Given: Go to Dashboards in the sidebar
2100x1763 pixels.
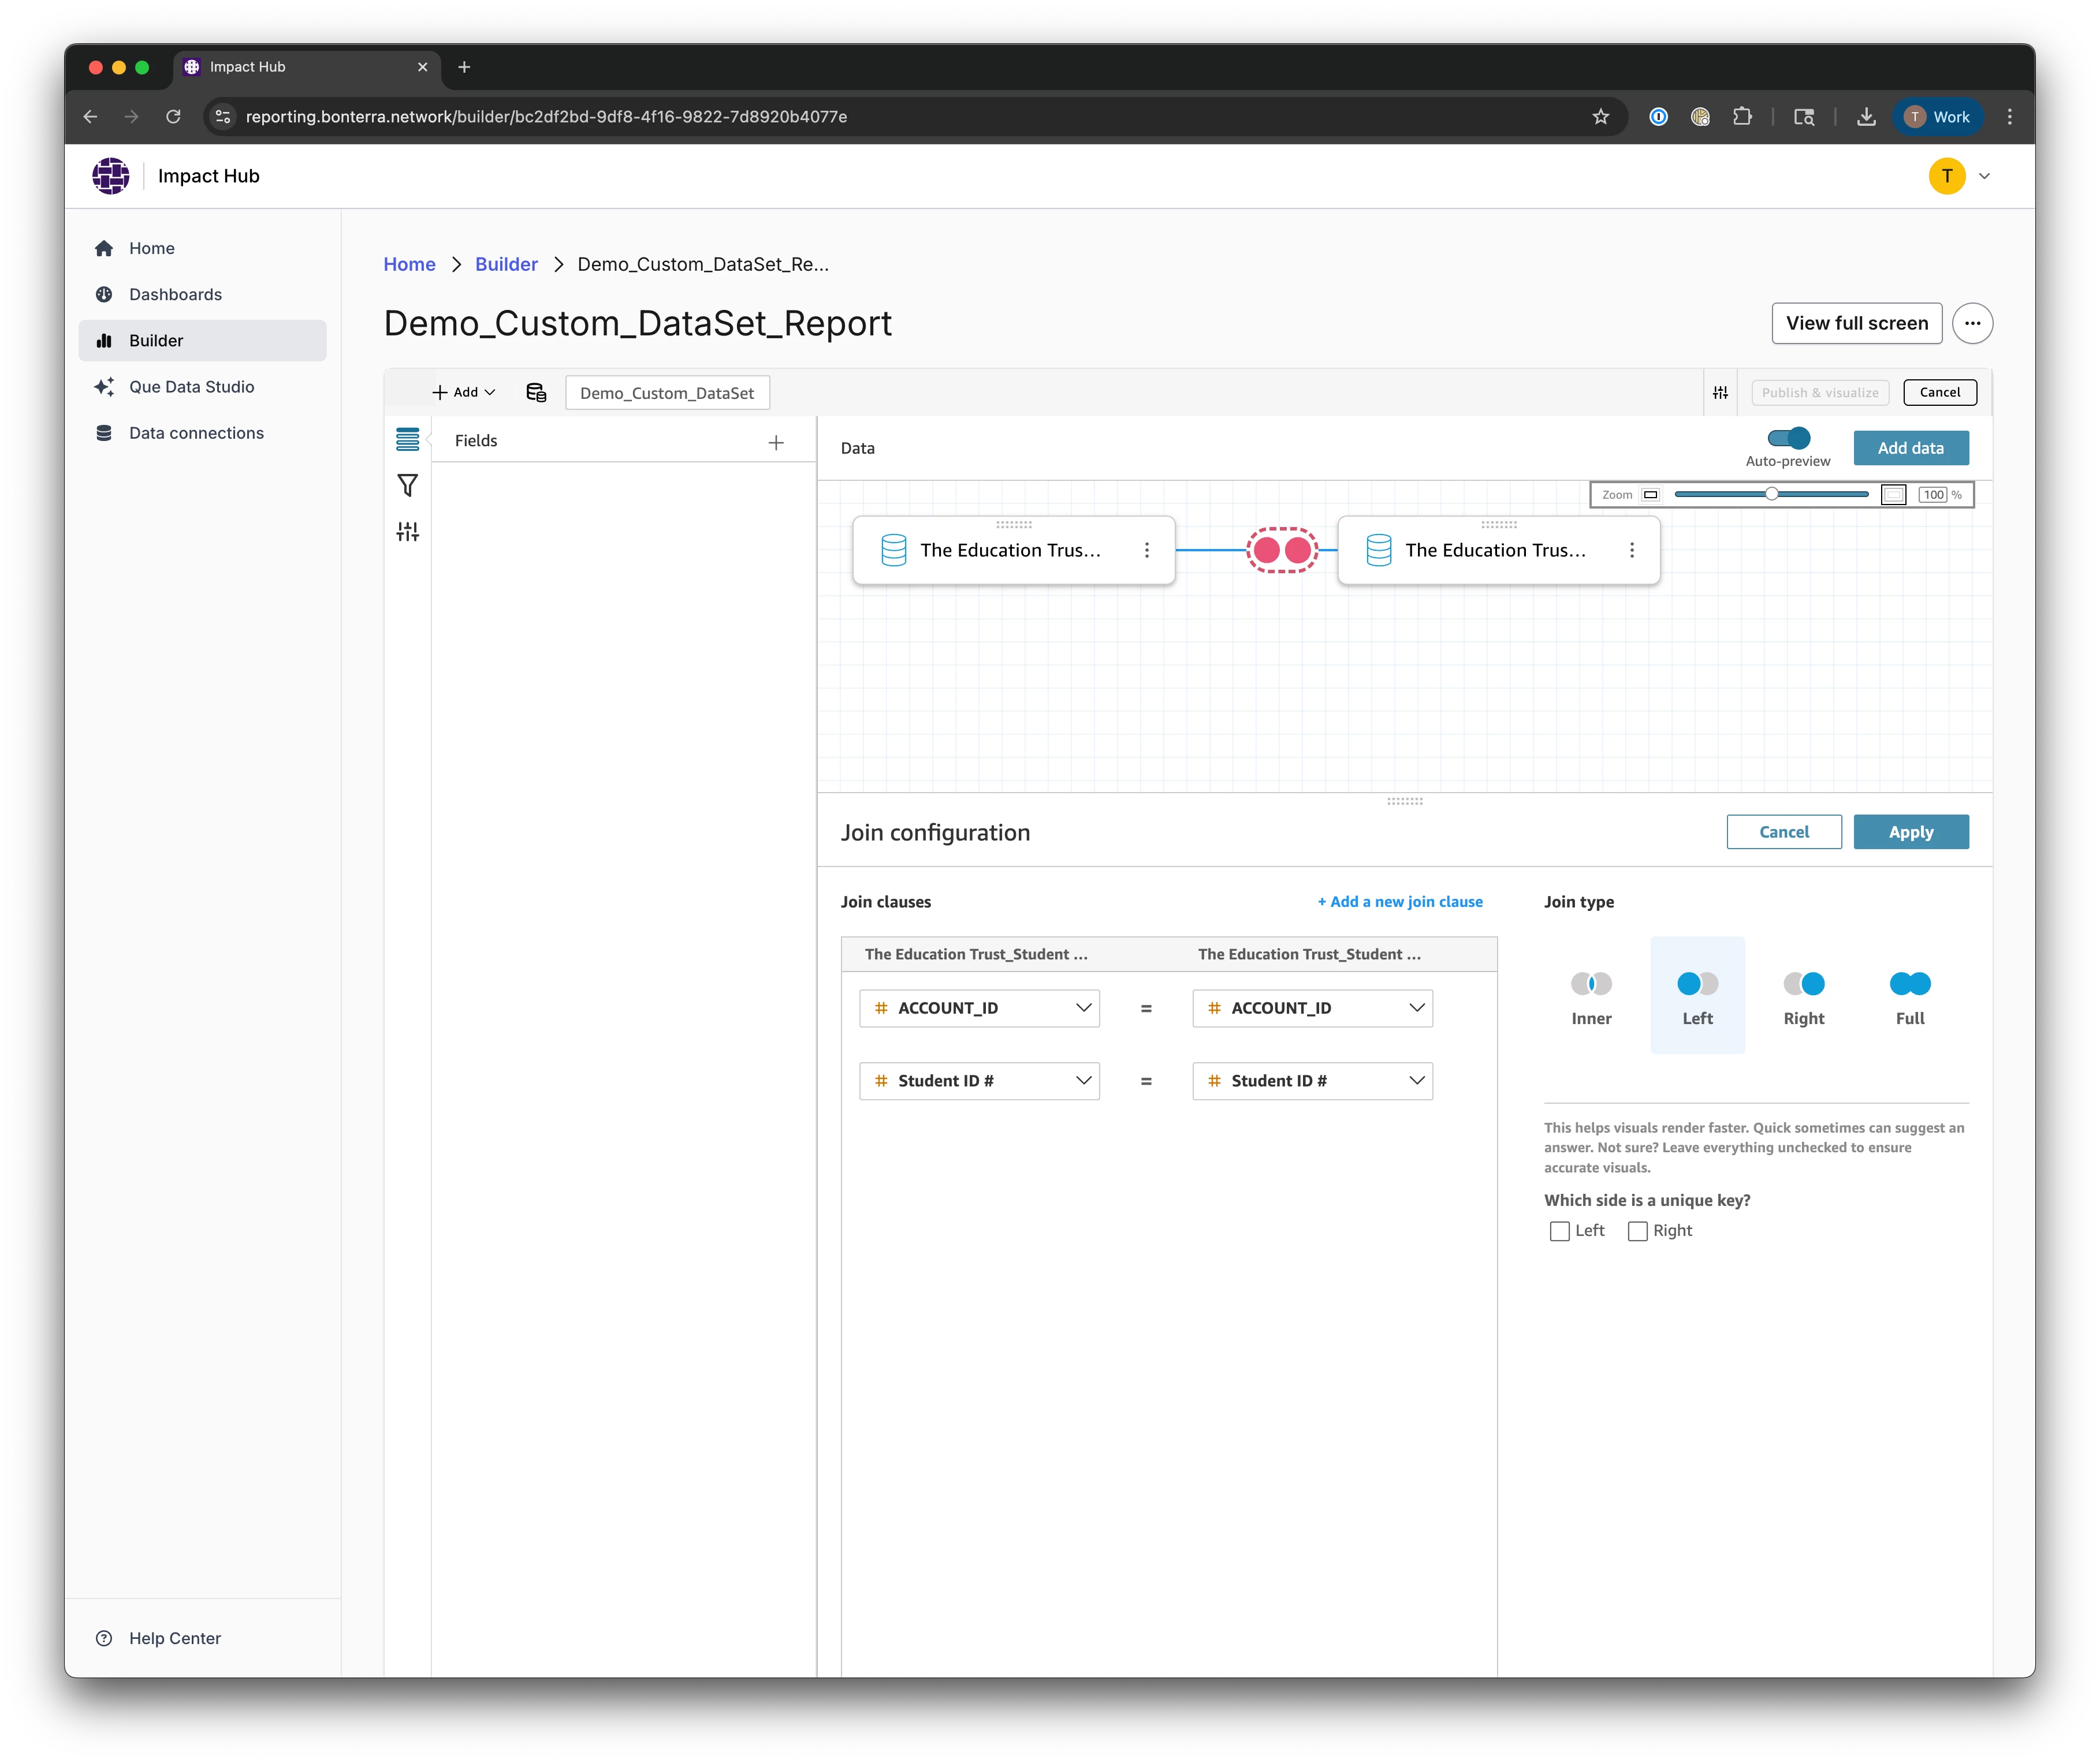Looking at the screenshot, I should tap(175, 295).
